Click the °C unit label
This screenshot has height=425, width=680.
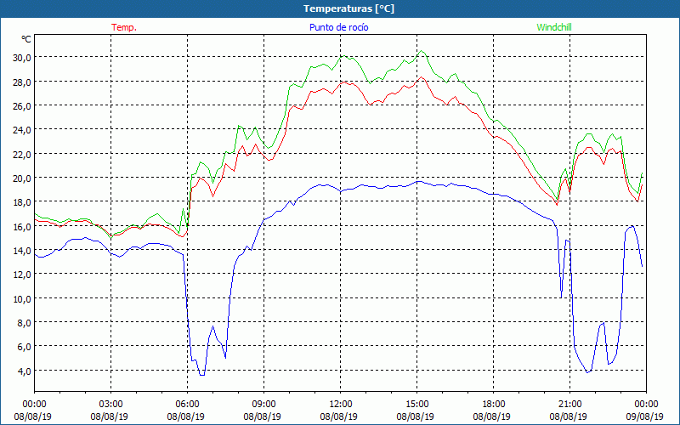[26, 39]
